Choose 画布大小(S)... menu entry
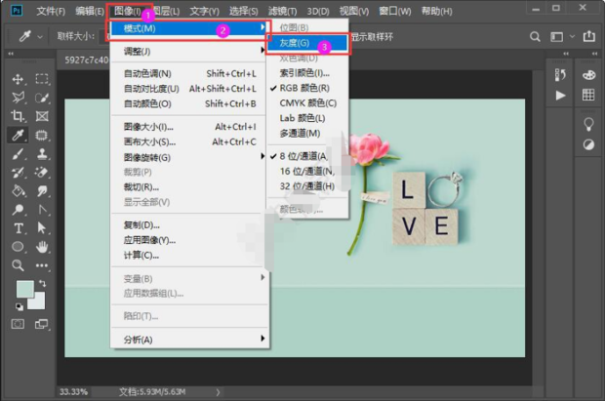The width and height of the screenshot is (605, 401). 189,141
